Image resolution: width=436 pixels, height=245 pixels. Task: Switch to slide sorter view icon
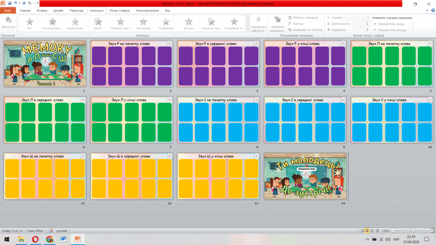[367, 231]
